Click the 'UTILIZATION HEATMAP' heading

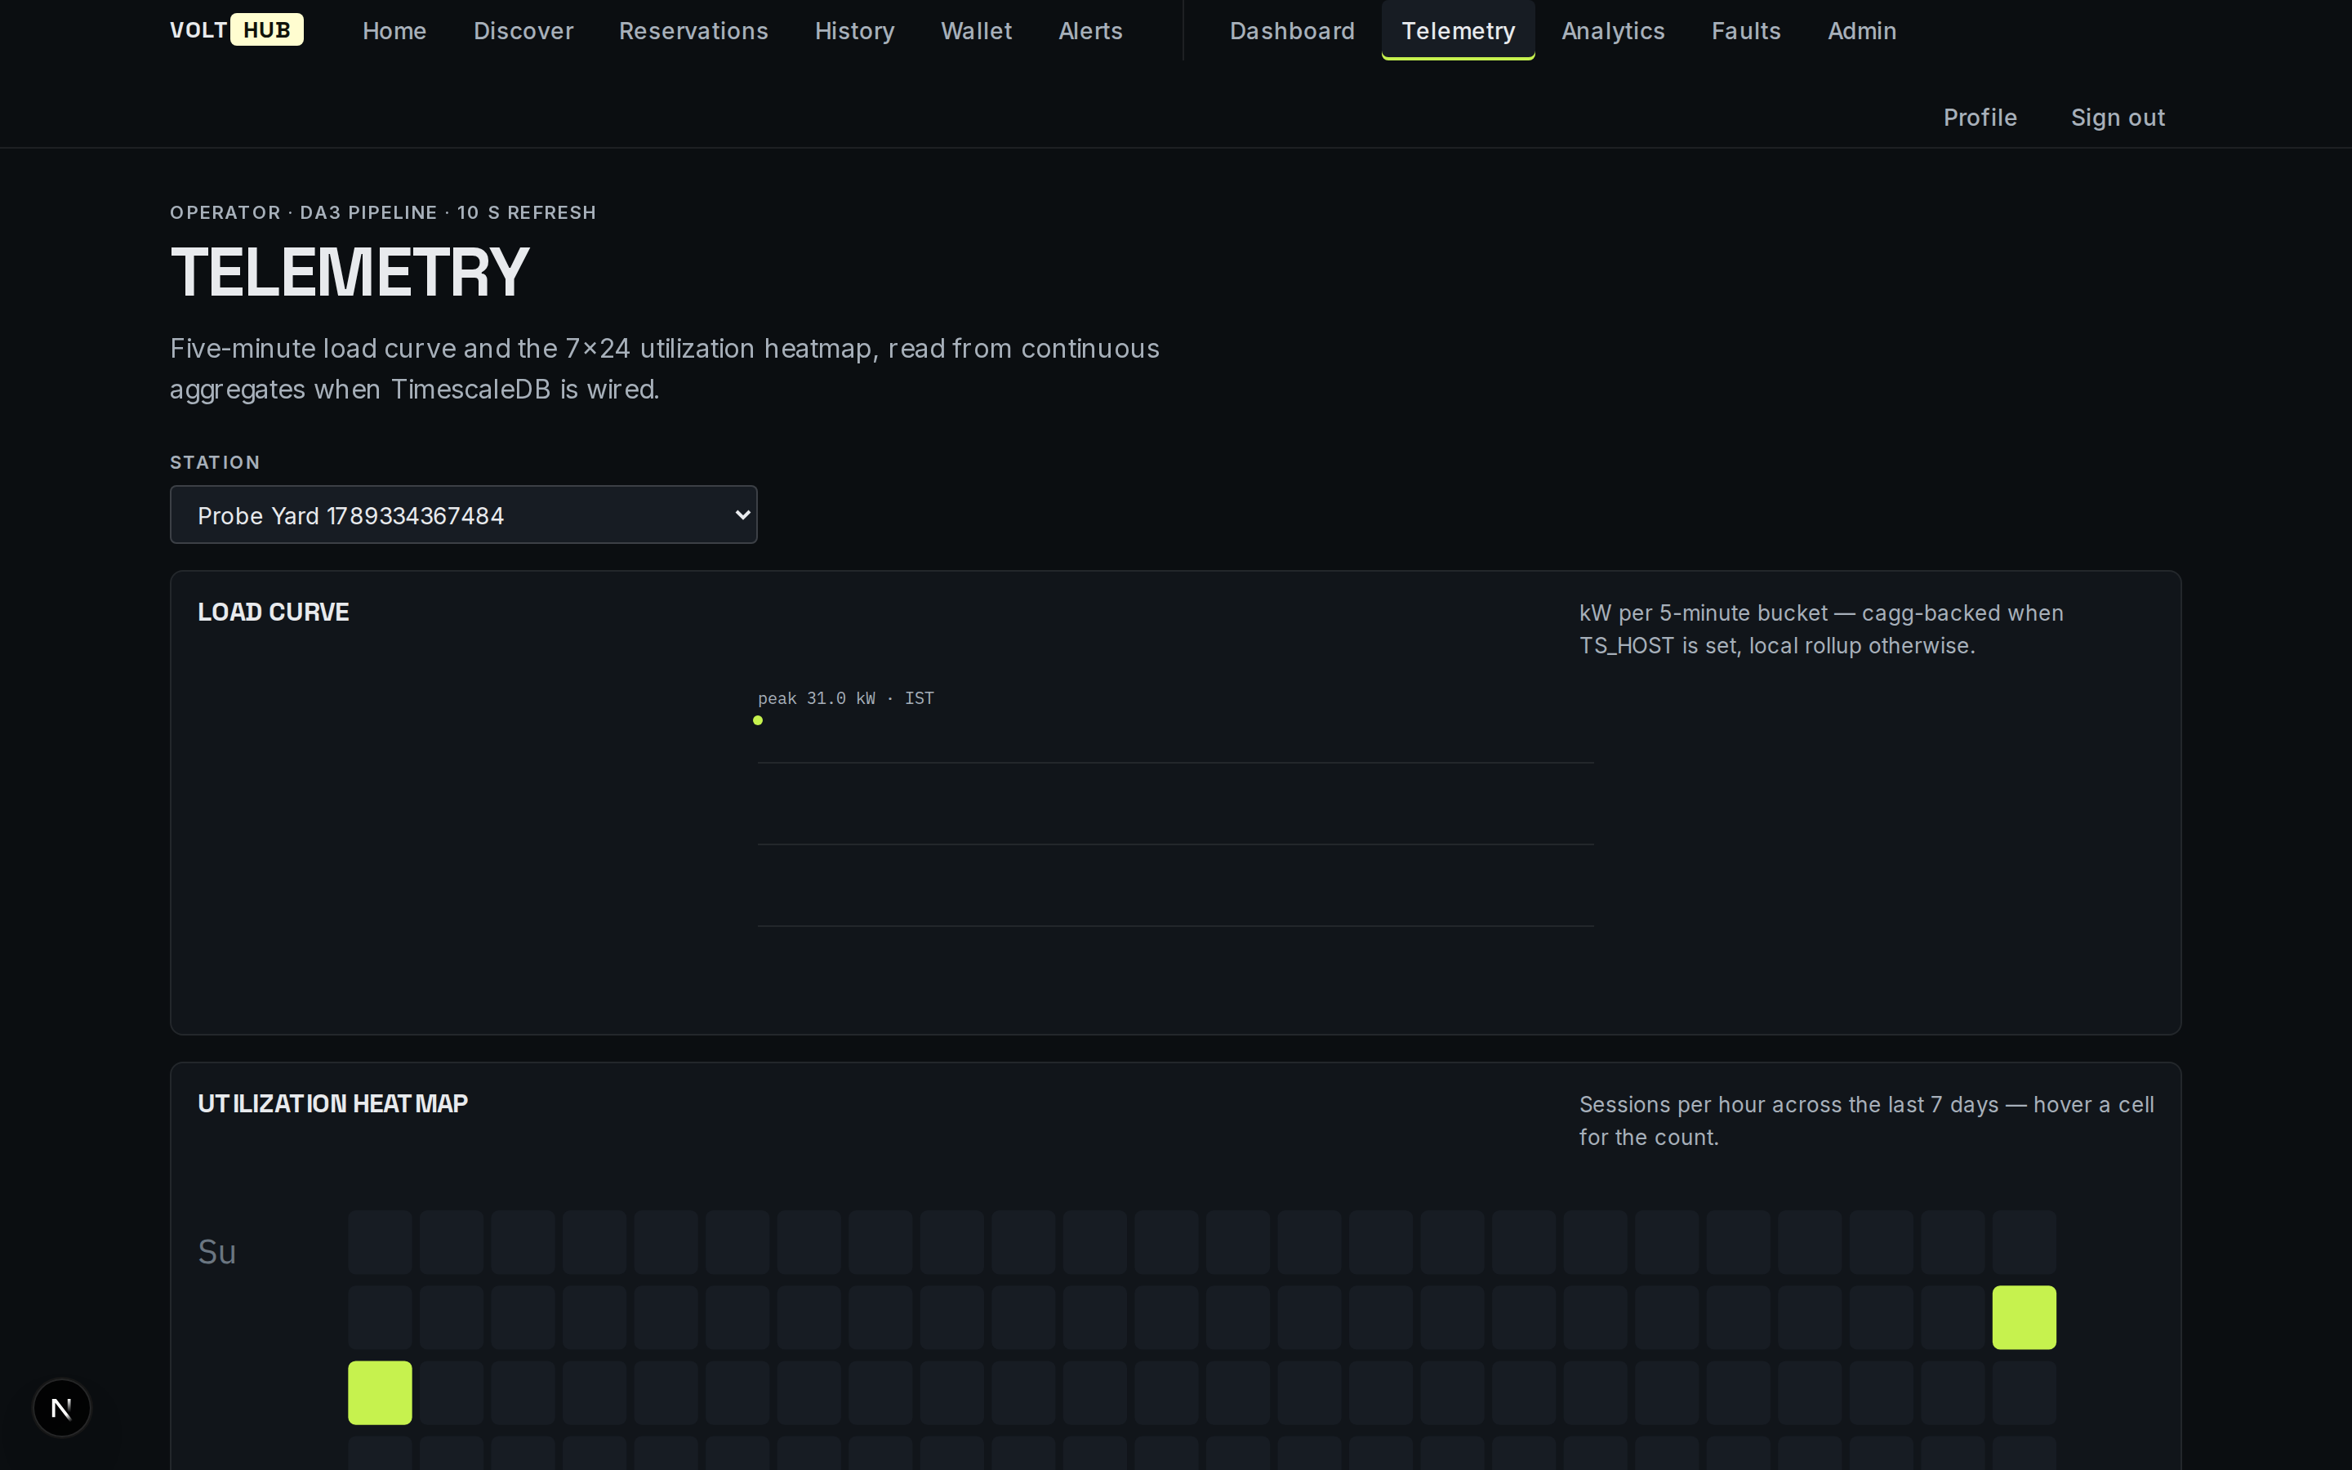pyautogui.click(x=332, y=1103)
